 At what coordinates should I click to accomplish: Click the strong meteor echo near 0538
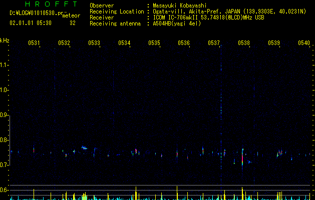242,157
